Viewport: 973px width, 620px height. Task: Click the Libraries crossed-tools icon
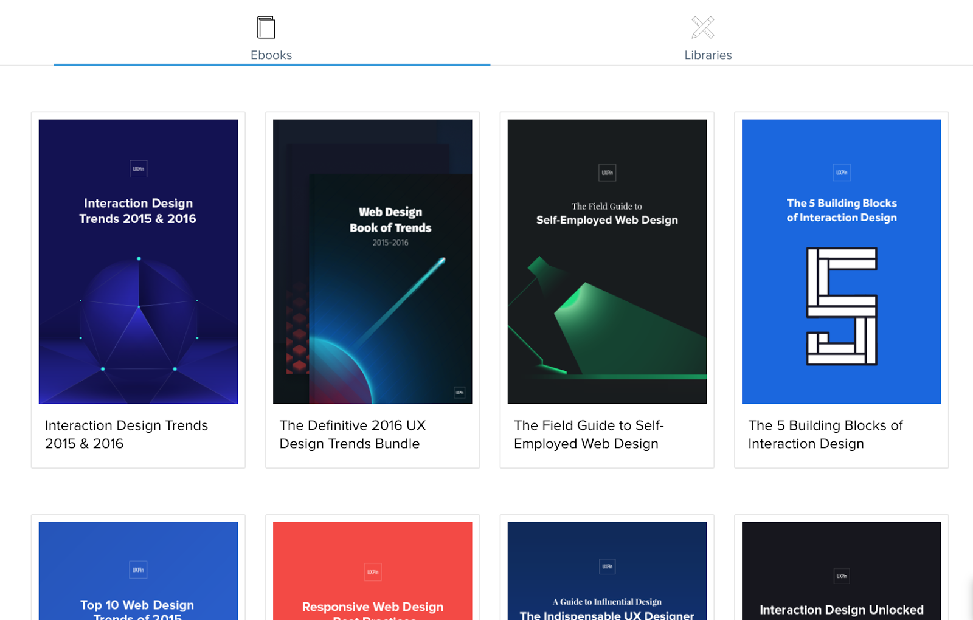pyautogui.click(x=702, y=27)
